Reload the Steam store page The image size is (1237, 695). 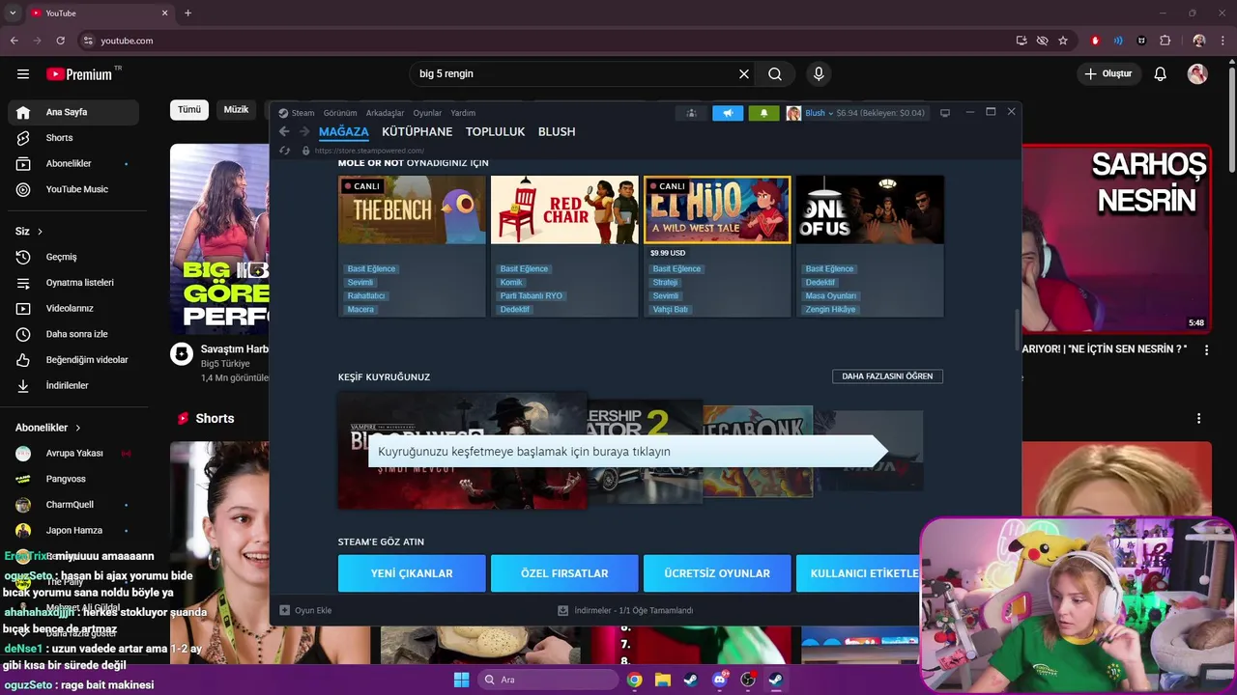[284, 151]
